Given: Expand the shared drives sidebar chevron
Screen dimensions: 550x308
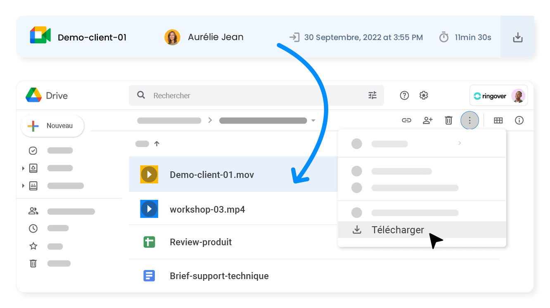Looking at the screenshot, I should pyautogui.click(x=24, y=168).
